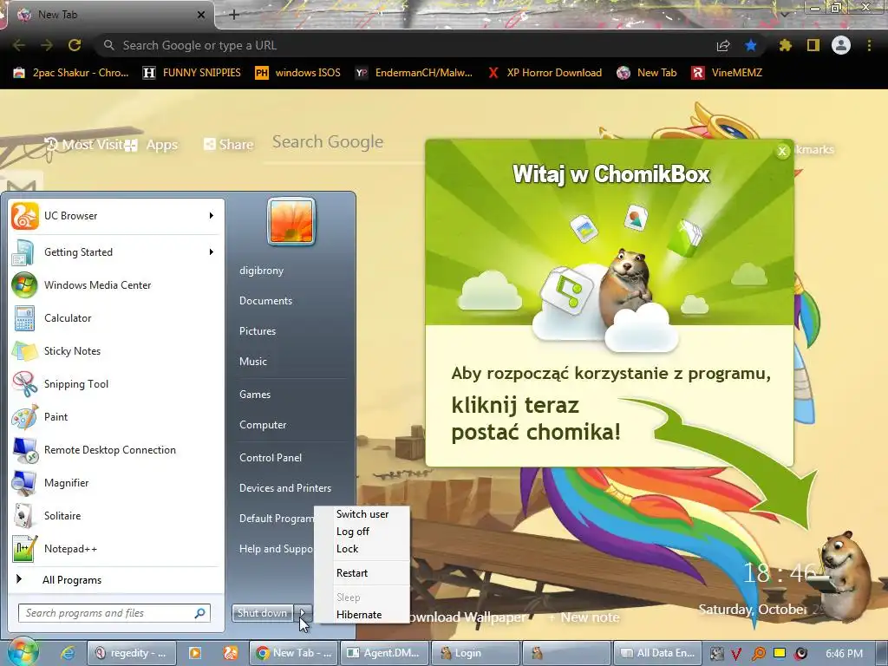The width and height of the screenshot is (888, 666).
Task: Launch Windows Media Center
Action: pyautogui.click(x=116, y=284)
